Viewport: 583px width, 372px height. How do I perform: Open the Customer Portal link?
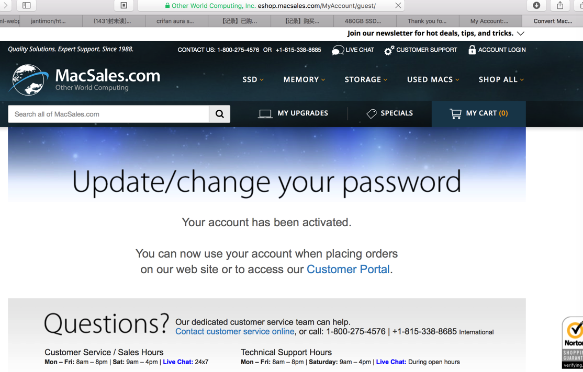(348, 269)
